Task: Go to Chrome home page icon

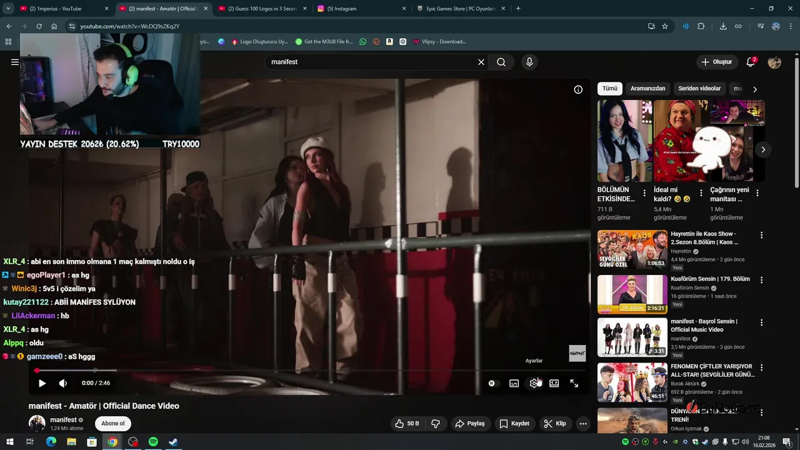Action: click(54, 26)
